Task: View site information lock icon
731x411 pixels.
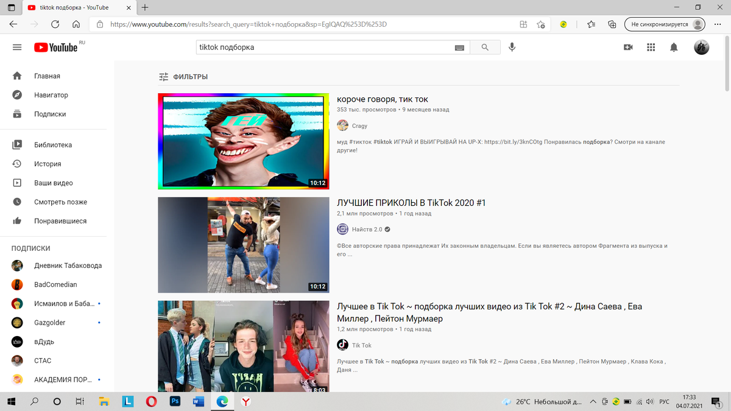Action: point(100,24)
